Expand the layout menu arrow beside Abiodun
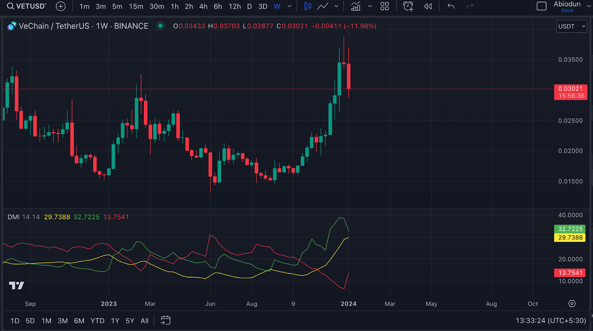593x331 pixels. [x=589, y=6]
